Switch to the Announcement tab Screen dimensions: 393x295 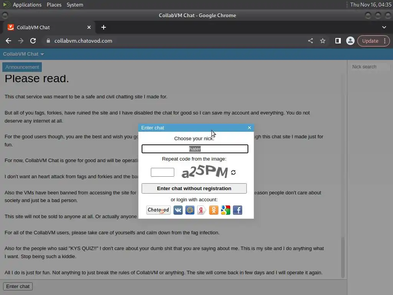tap(22, 67)
